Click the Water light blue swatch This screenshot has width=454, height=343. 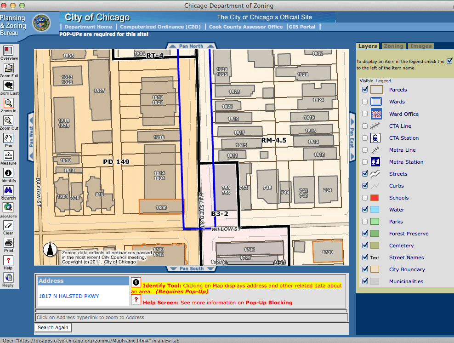pos(375,210)
